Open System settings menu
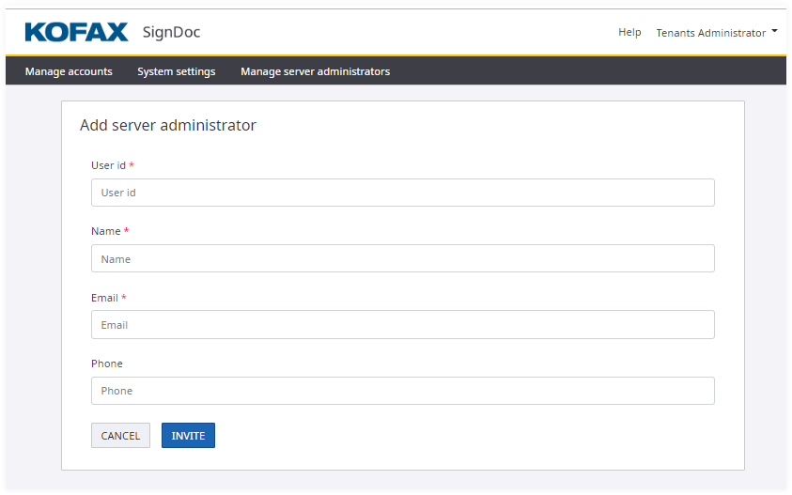 coord(177,71)
